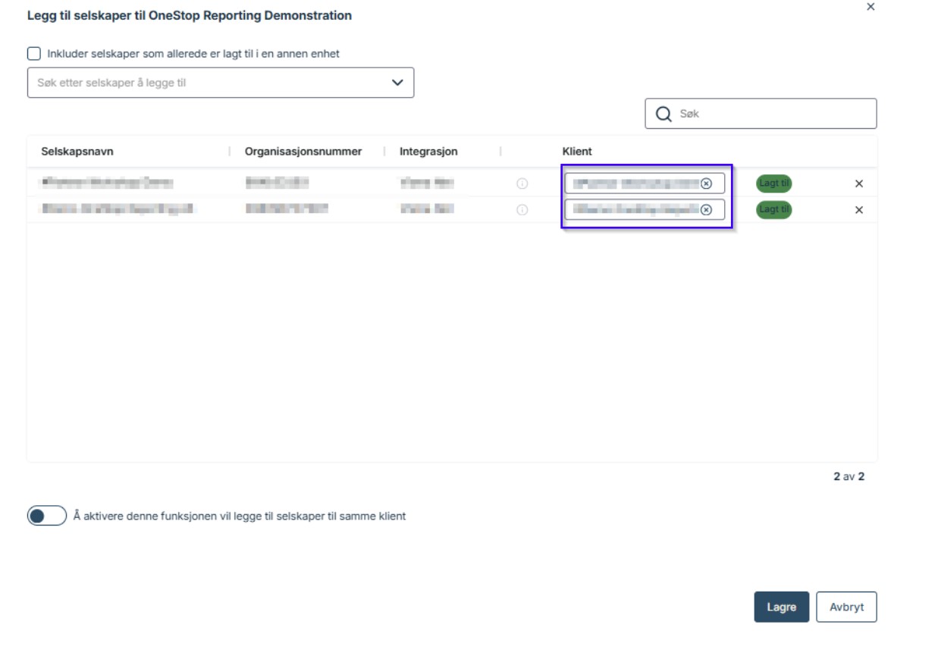941x653 pixels.
Task: Click the info icon in first row
Action: [x=522, y=184]
